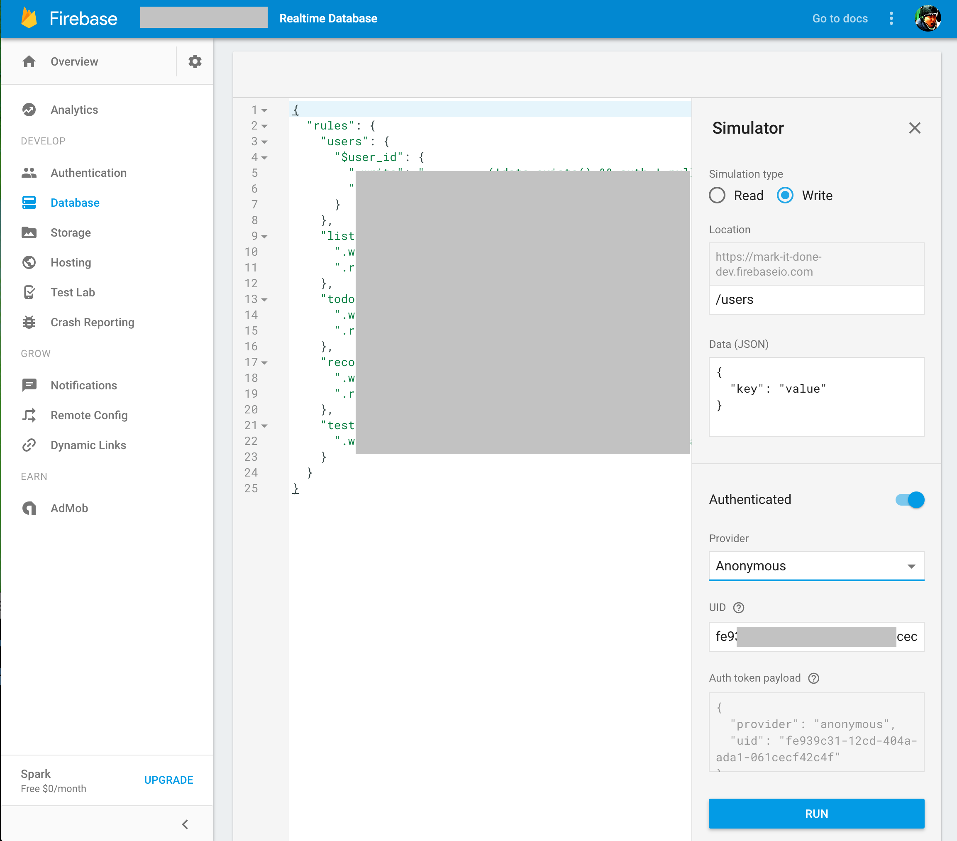Collapse the code fold on line 9
957x841 pixels.
coord(264,237)
